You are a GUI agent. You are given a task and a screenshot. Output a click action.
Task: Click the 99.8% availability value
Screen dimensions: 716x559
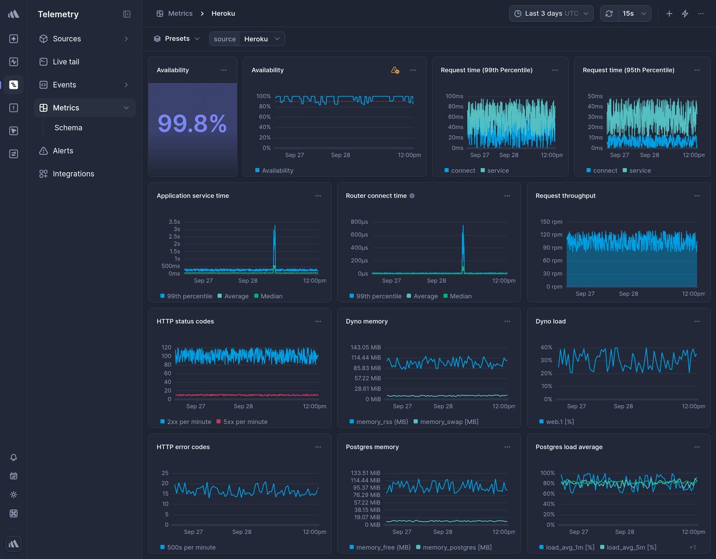(192, 124)
